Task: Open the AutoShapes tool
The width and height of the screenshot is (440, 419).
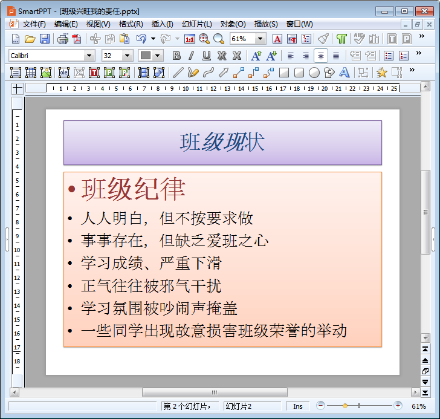Action: [x=329, y=73]
